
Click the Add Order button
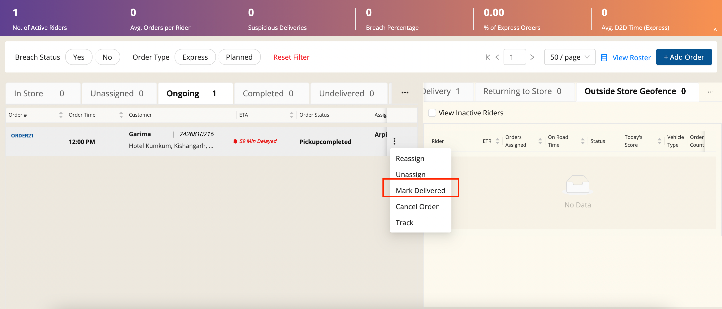684,57
